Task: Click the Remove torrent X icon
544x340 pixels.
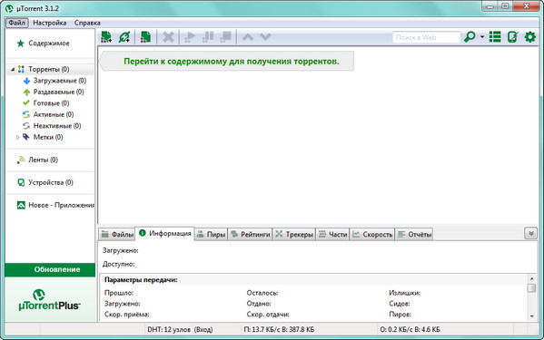Action: pyautogui.click(x=168, y=36)
